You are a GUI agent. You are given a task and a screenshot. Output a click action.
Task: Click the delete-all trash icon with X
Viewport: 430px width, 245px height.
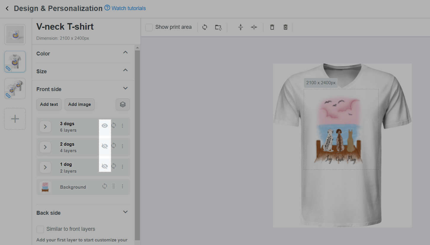tap(285, 27)
